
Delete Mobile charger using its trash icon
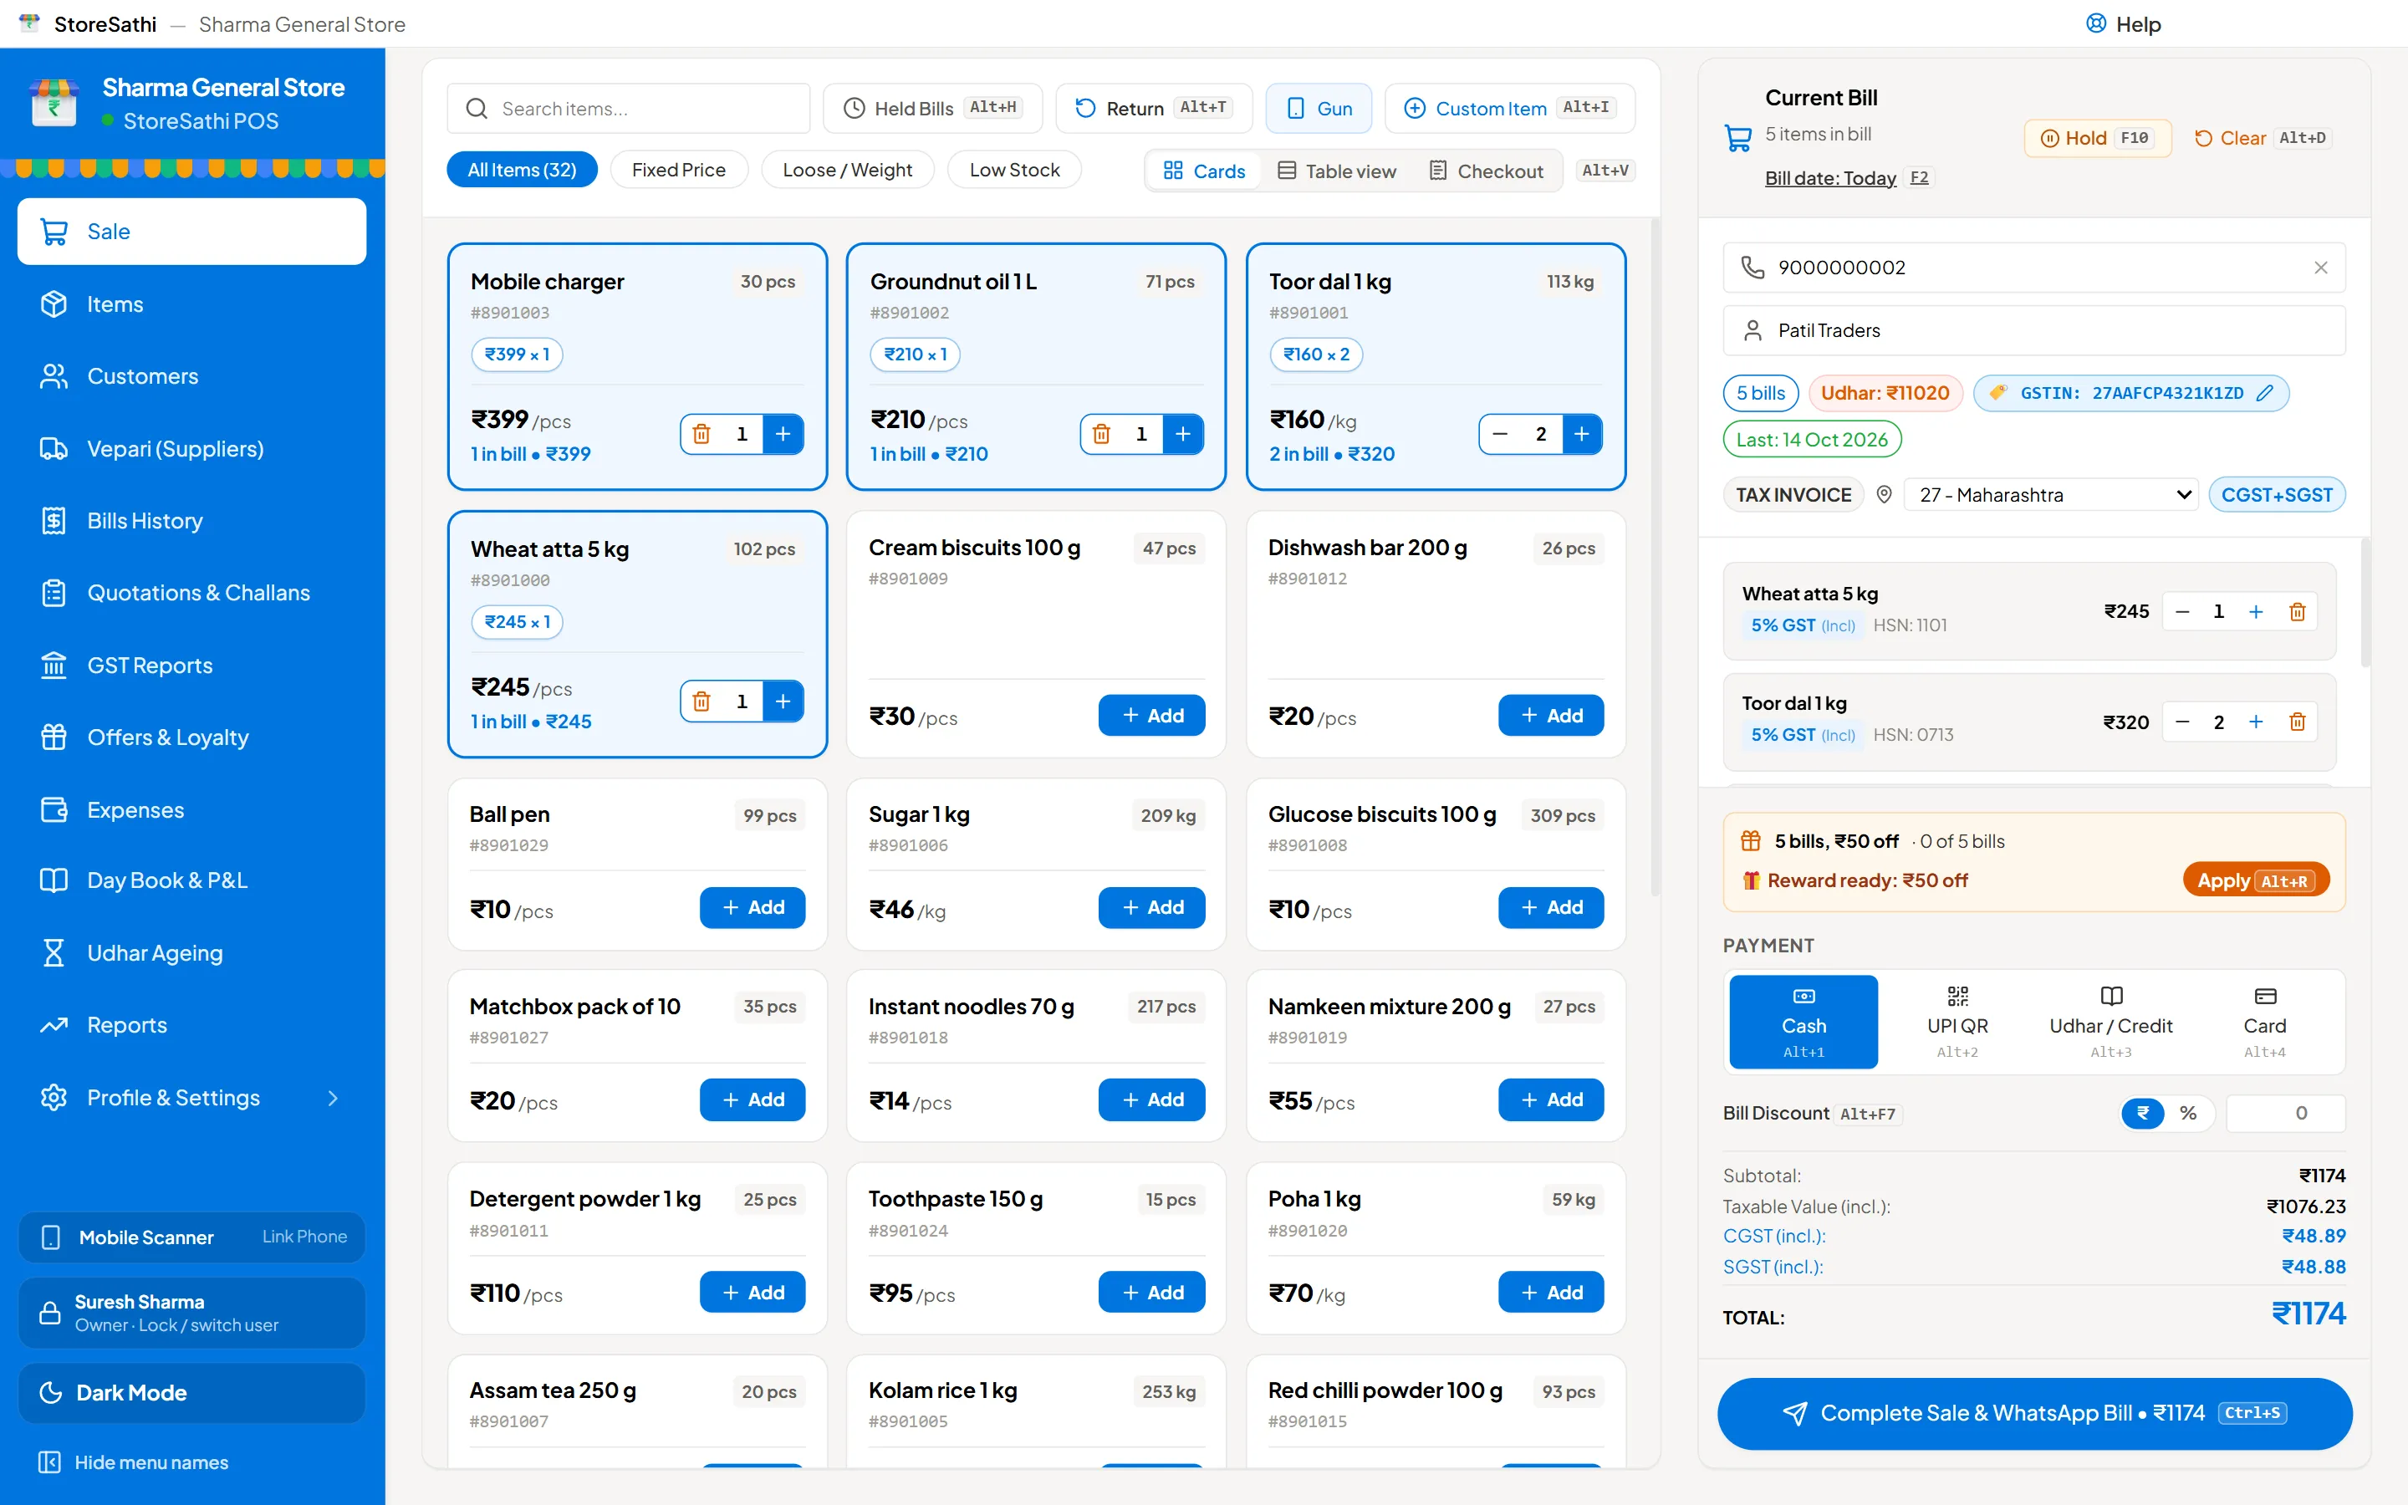coord(701,434)
